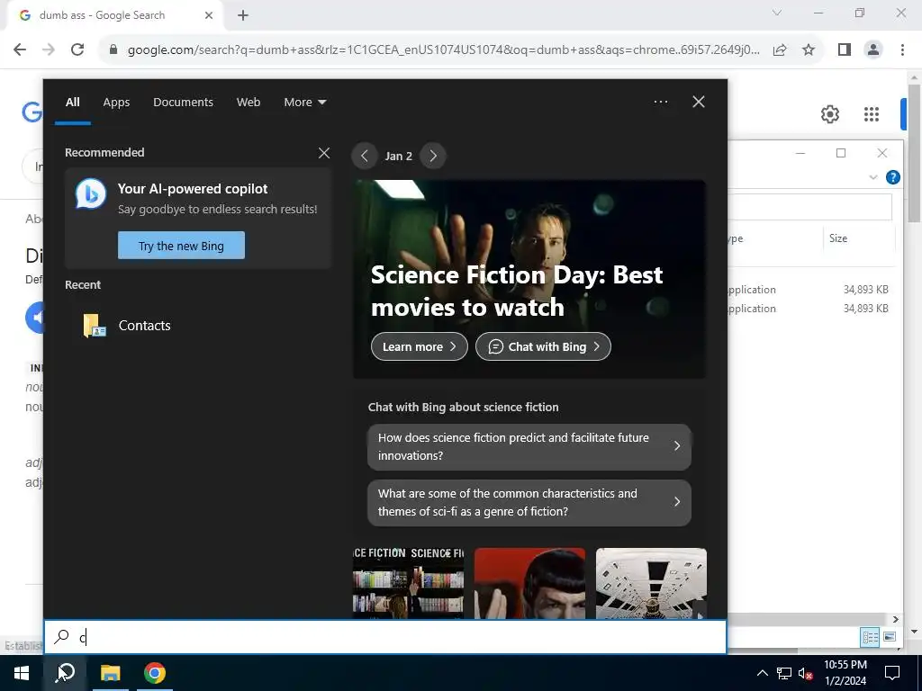
Task: Select the All tab in search panel
Action: (x=72, y=103)
